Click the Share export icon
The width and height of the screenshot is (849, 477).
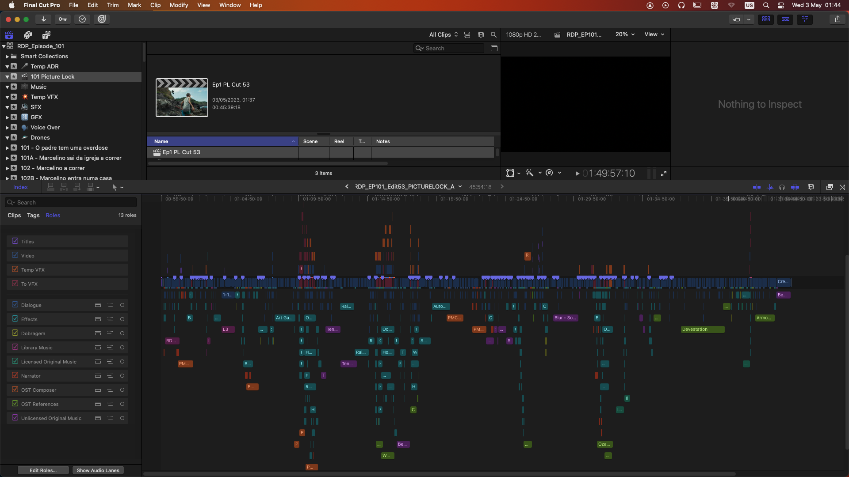coord(838,19)
